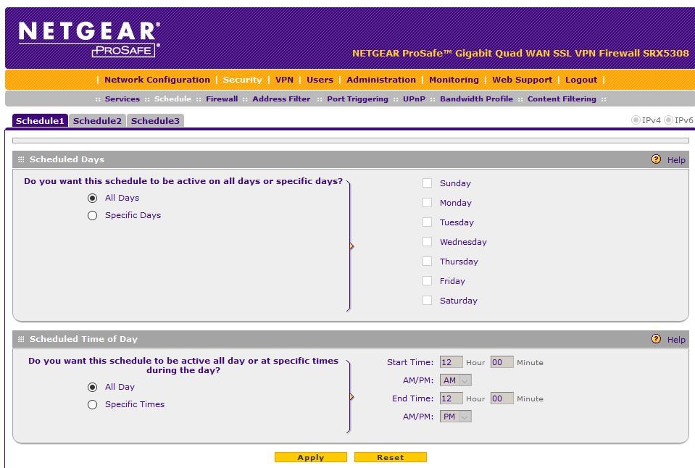
Task: Open the End Time AM/PM dropdown
Action: 456,417
